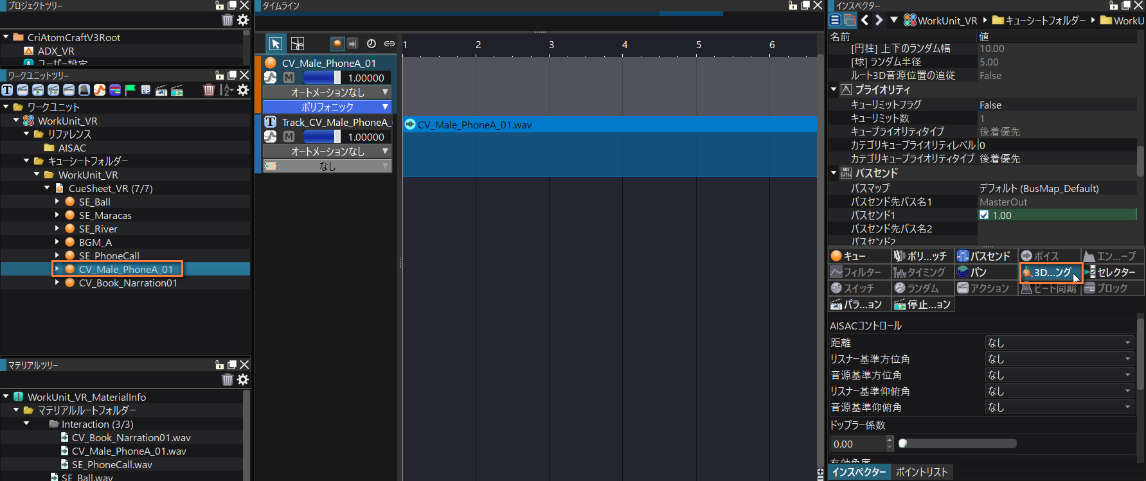Expand the SE_Ball cue

[57, 202]
